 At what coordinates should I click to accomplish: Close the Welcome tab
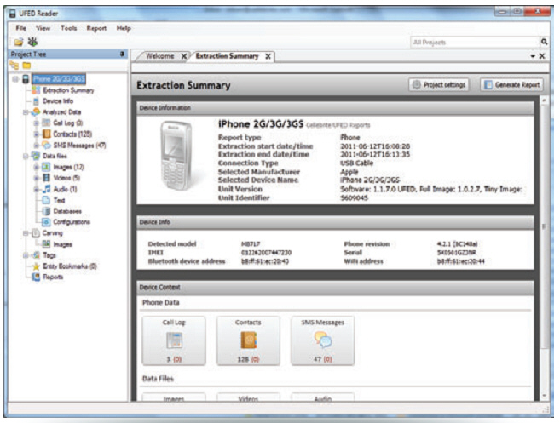(183, 56)
